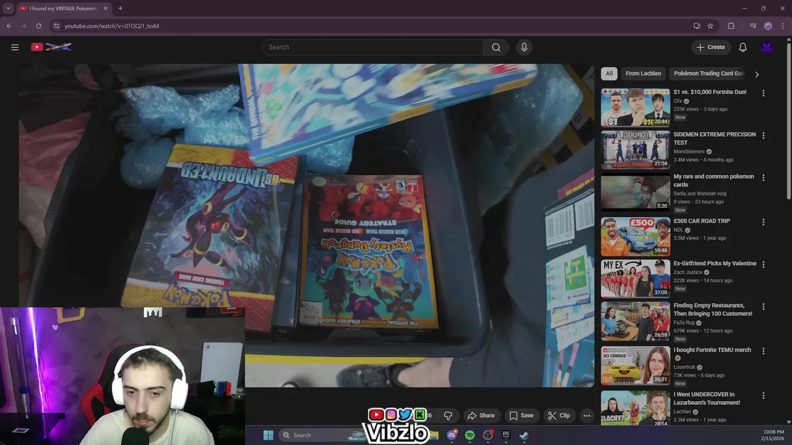Reload the YouTube page
Image resolution: width=792 pixels, height=445 pixels.
click(38, 26)
